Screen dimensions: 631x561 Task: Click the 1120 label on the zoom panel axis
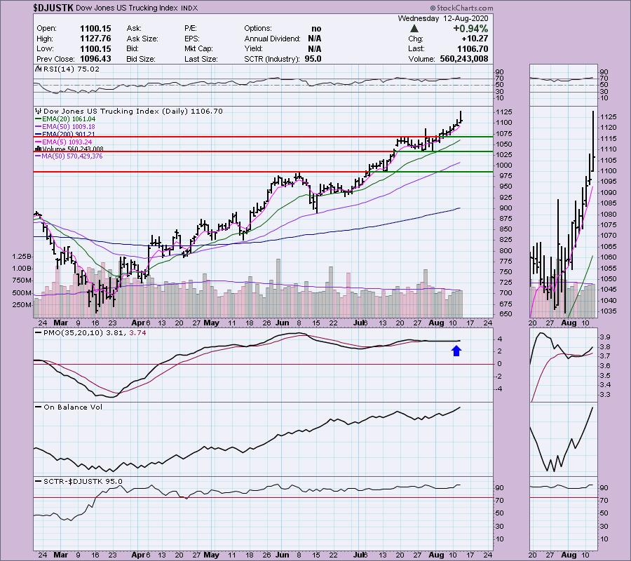pos(608,128)
